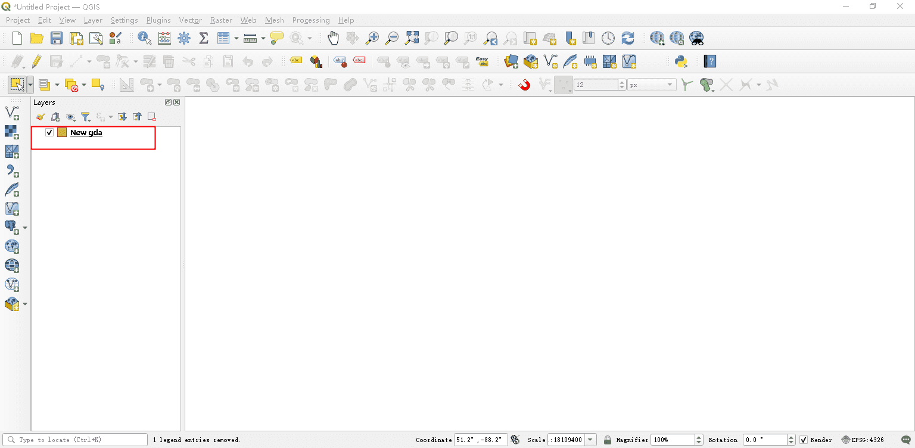This screenshot has width=915, height=448.
Task: Expand the measure tool dropdown arrow
Action: pos(263,39)
